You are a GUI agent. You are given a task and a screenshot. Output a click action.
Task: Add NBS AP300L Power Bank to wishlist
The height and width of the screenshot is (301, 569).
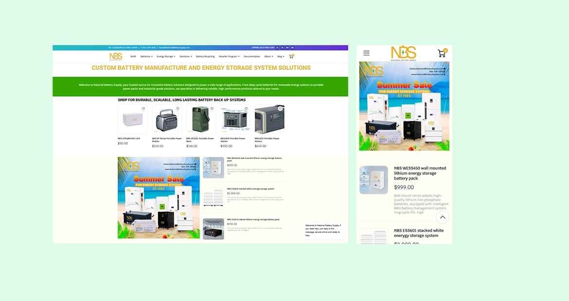click(212, 109)
